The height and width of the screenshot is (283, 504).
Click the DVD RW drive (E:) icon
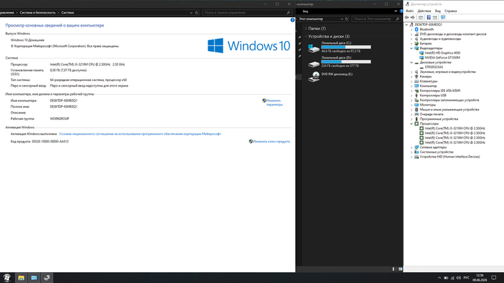[313, 77]
